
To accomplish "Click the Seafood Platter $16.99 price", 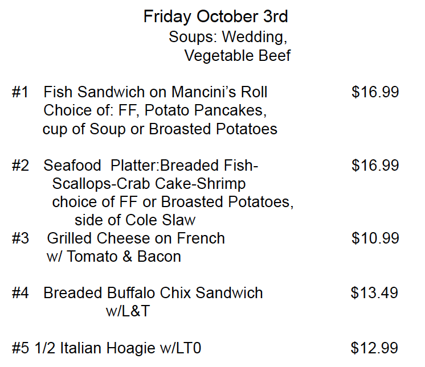I will pyautogui.click(x=375, y=166).
